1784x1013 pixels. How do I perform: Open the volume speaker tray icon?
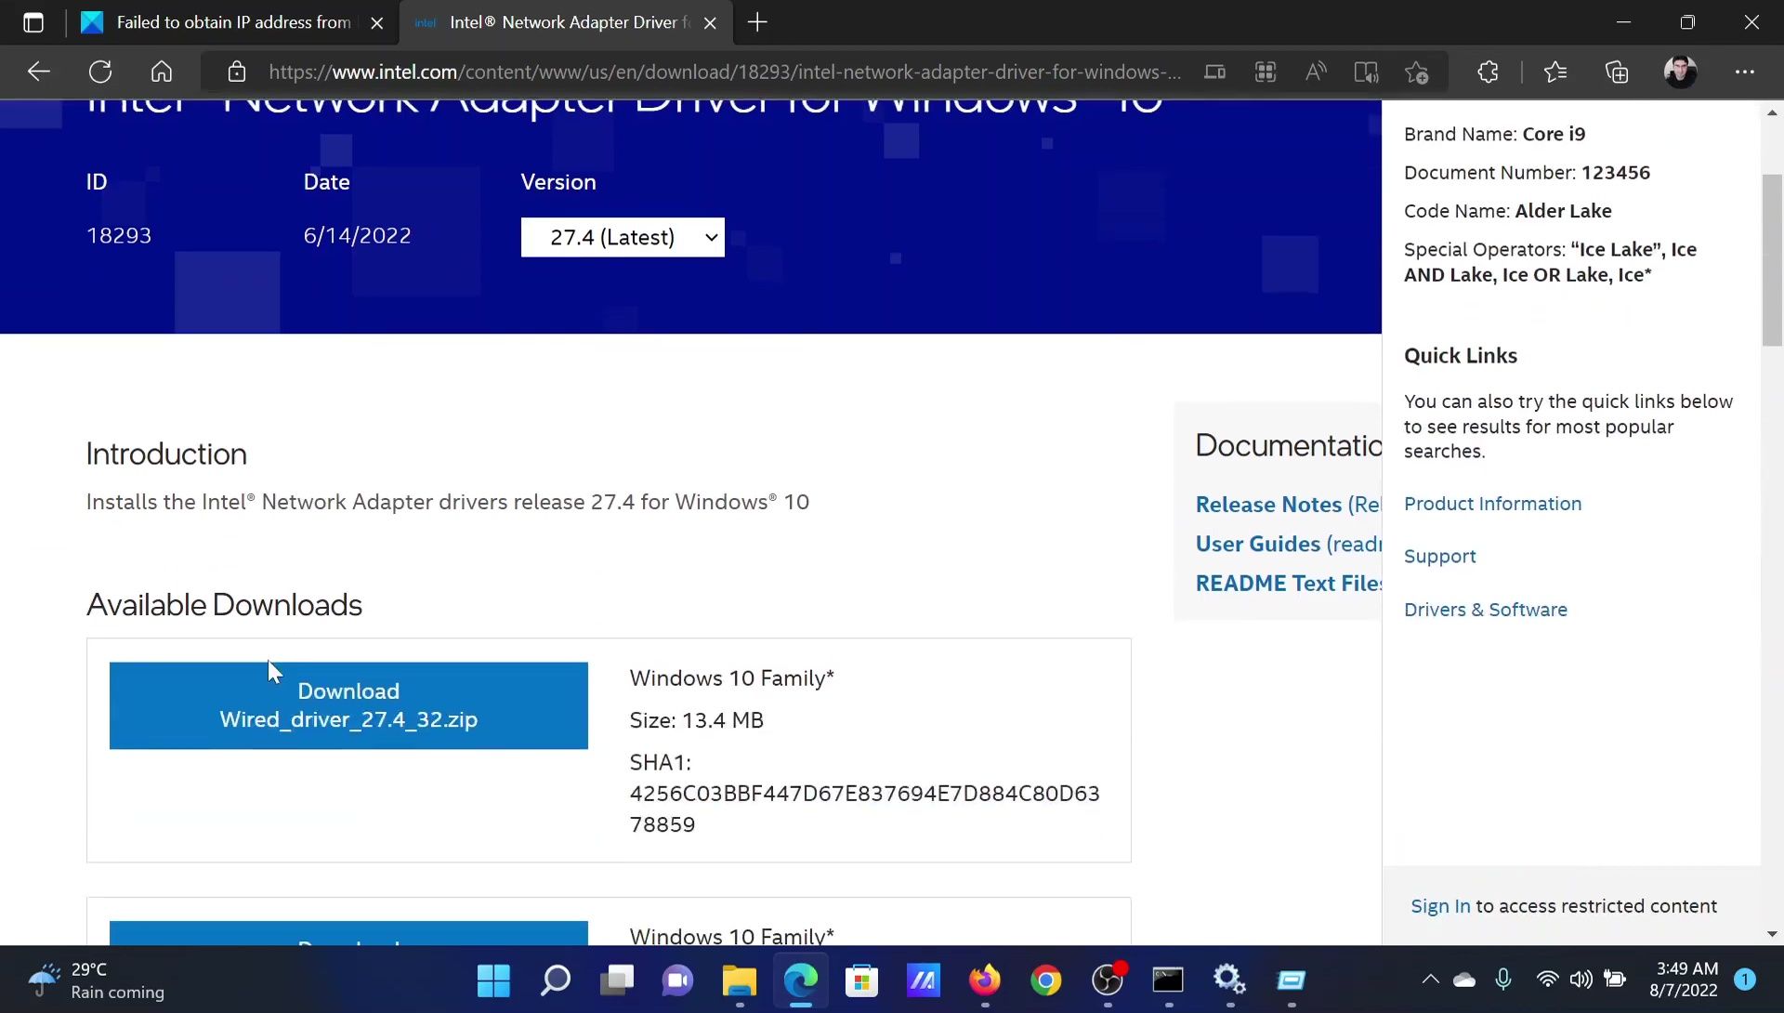(1581, 980)
